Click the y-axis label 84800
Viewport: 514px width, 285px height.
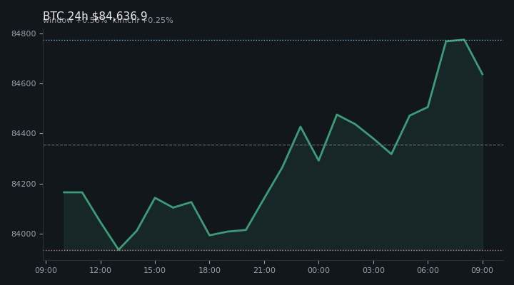(x=24, y=33)
